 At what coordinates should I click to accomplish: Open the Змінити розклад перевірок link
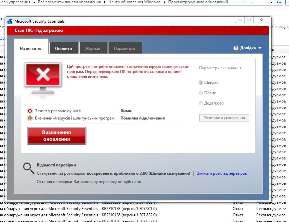(x=222, y=173)
